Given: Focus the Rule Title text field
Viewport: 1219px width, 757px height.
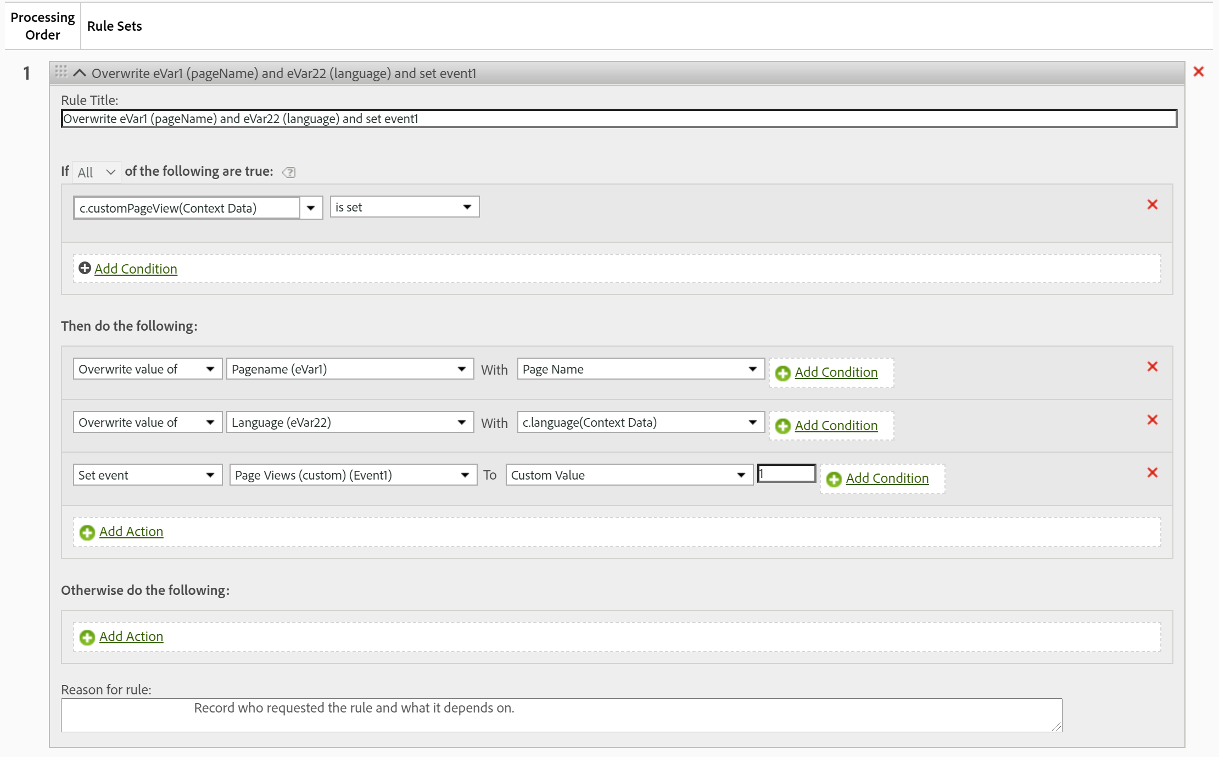Looking at the screenshot, I should click(x=618, y=119).
